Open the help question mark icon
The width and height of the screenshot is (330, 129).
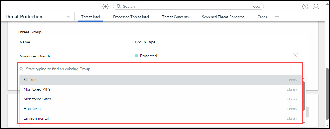click(305, 7)
